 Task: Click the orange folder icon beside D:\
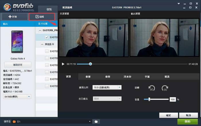click(x=14, y=122)
